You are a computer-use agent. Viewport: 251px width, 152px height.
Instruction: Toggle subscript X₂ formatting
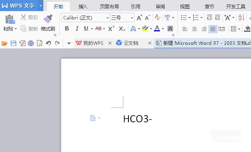click(x=122, y=29)
